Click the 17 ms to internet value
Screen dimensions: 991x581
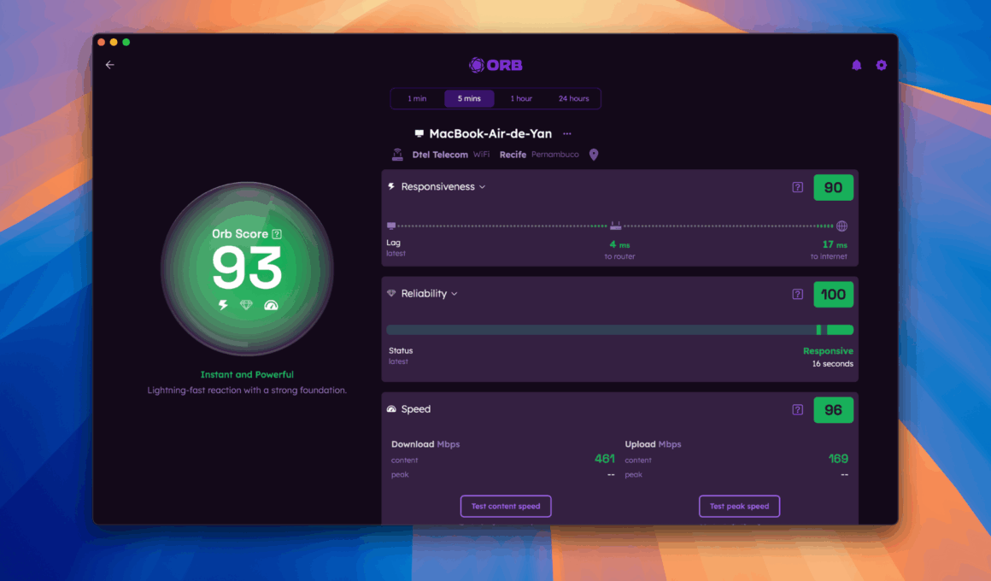pyautogui.click(x=835, y=244)
